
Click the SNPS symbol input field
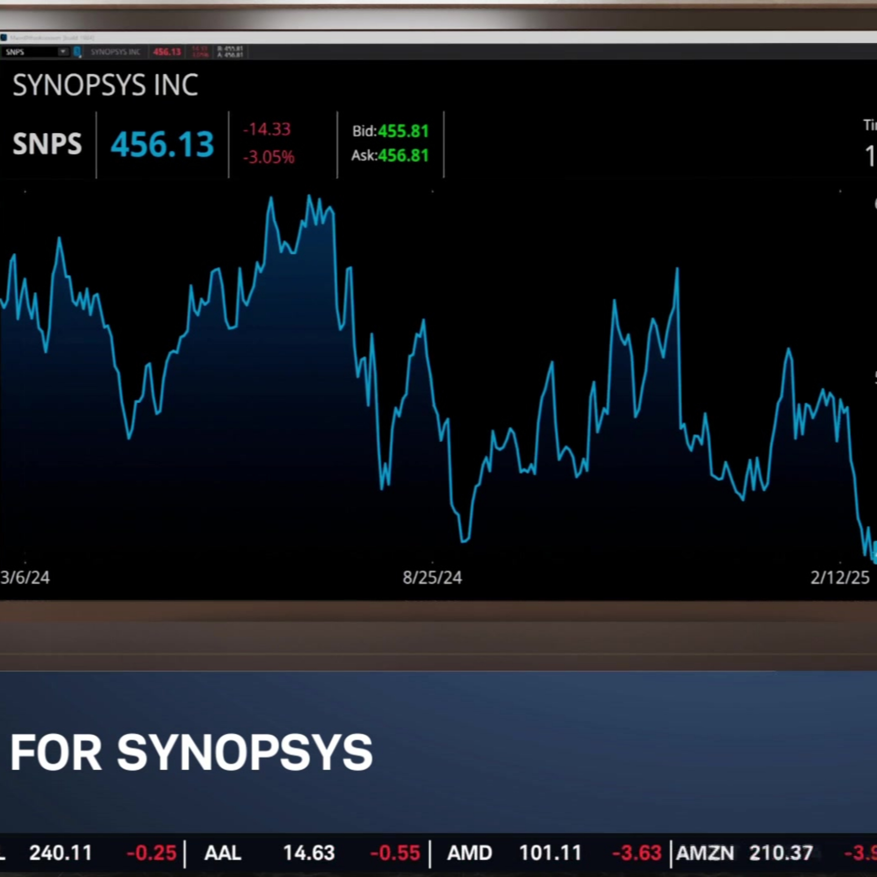[30, 52]
